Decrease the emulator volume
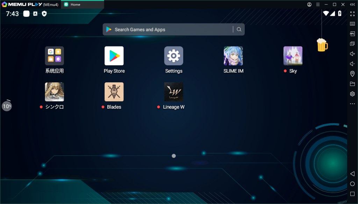358x204 pixels. click(352, 64)
